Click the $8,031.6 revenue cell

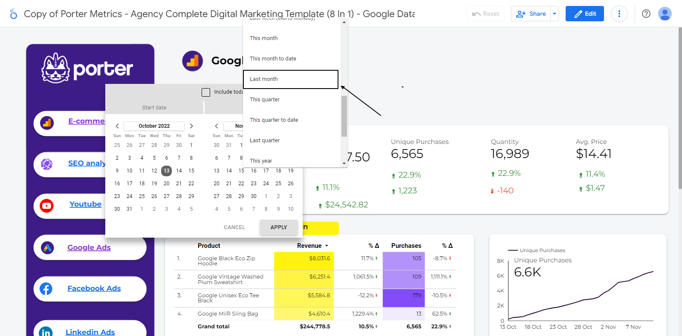pos(304,261)
